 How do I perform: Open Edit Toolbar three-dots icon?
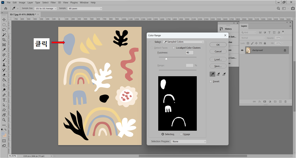[x=4, y=125]
